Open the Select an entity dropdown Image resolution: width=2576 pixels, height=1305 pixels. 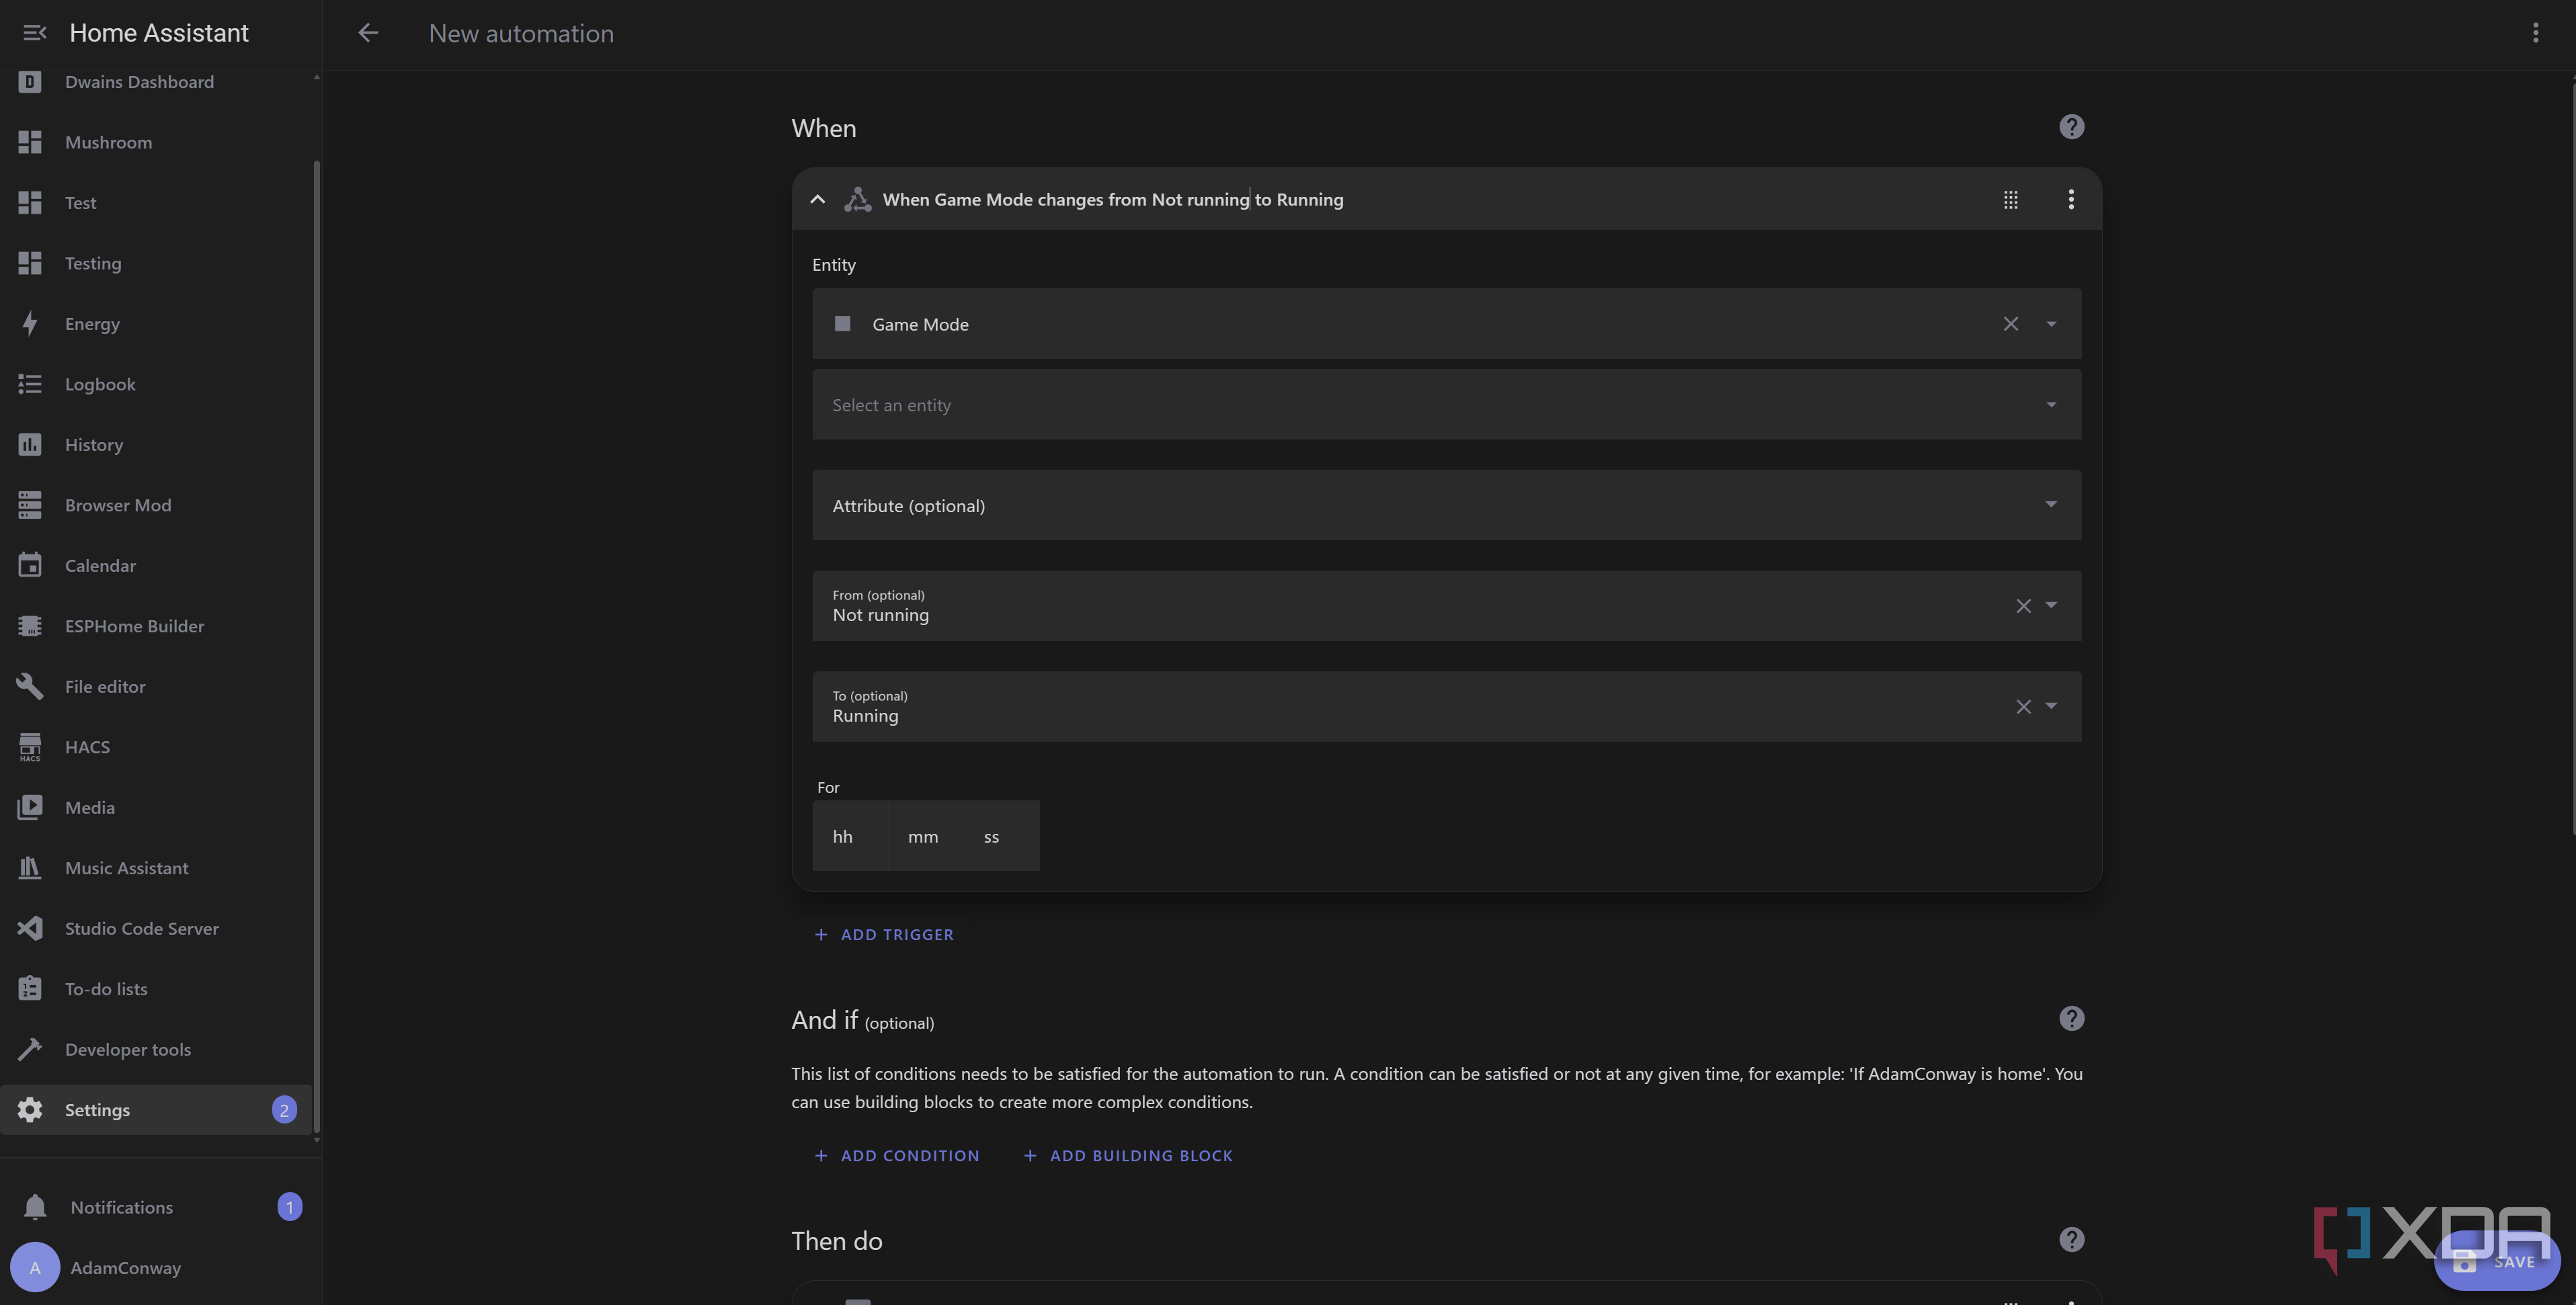click(x=1446, y=405)
